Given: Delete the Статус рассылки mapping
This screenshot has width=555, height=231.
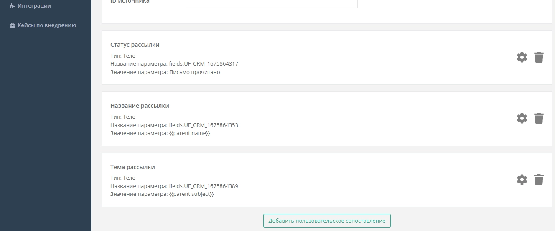Looking at the screenshot, I should point(539,57).
